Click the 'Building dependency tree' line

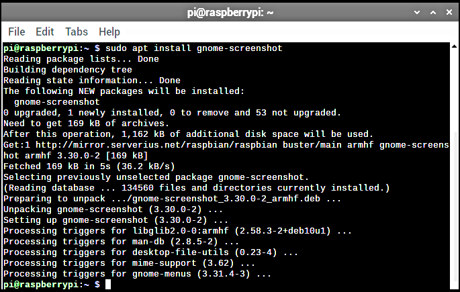[x=68, y=70]
